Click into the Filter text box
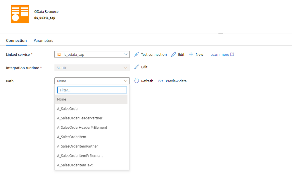Viewport: 292px width, 174px height. (x=92, y=90)
